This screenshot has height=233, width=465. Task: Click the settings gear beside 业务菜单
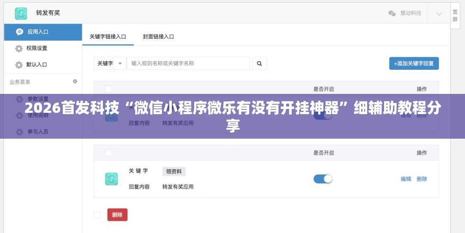(75, 81)
